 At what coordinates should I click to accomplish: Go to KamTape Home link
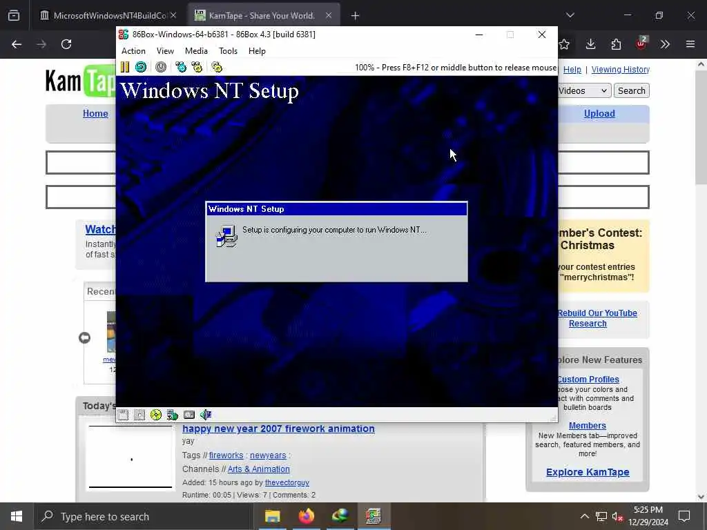pos(95,114)
